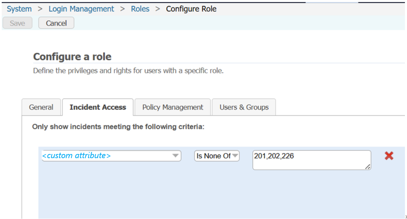Screen dimensions: 407x219
Task: Click the role description text below the heading
Action: pos(128,71)
